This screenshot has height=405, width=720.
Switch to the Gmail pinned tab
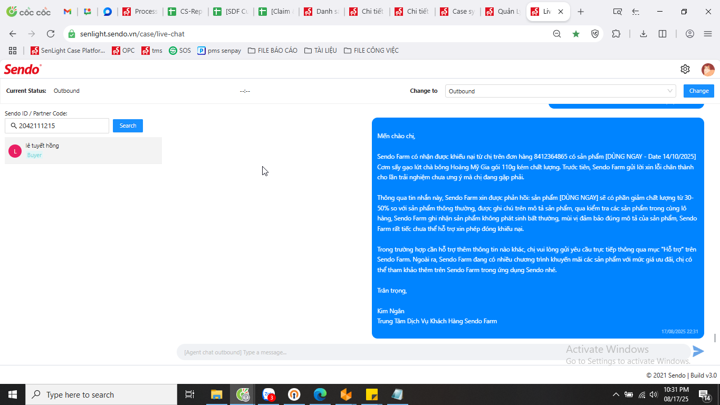click(67, 12)
